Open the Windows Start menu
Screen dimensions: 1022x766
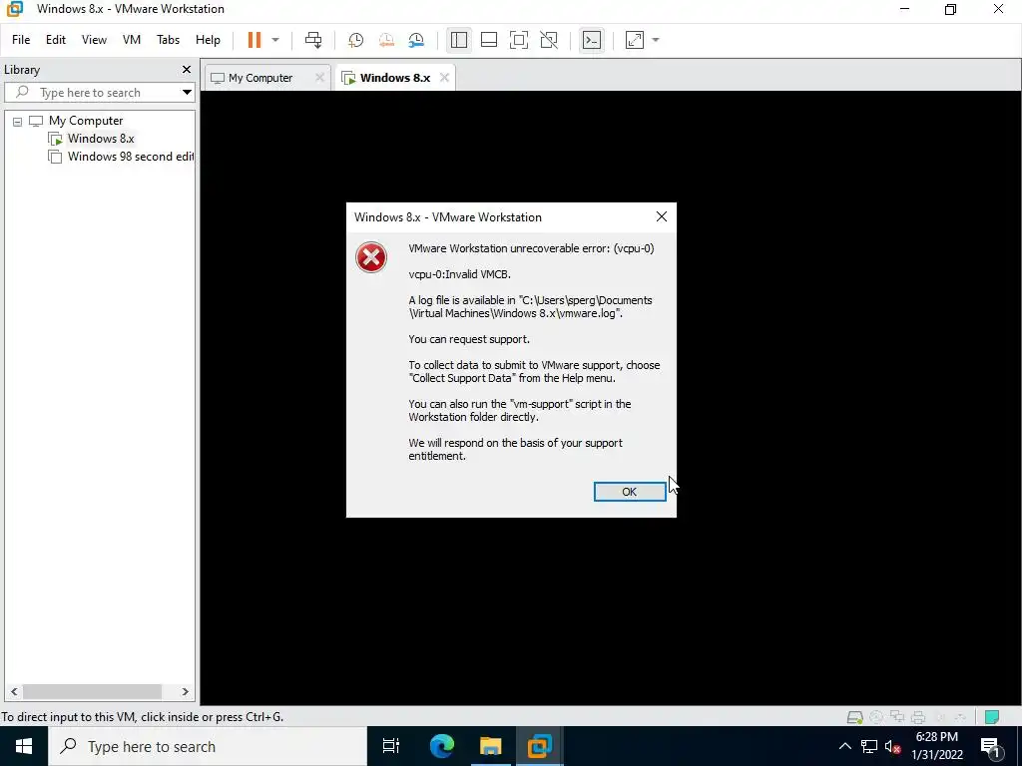point(24,746)
